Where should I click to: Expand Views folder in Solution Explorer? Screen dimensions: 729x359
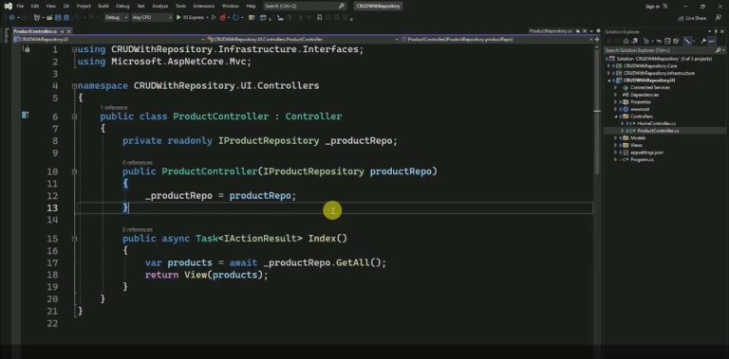point(615,145)
